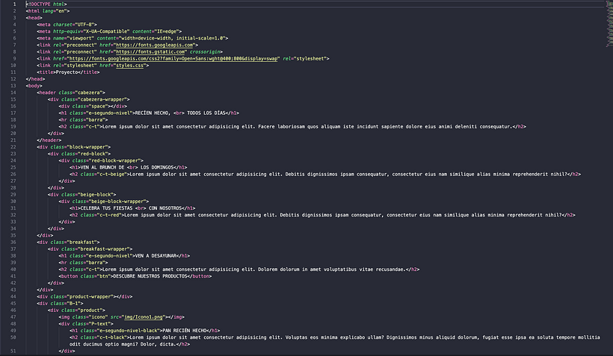Click the "P-text" class name

click(99, 324)
